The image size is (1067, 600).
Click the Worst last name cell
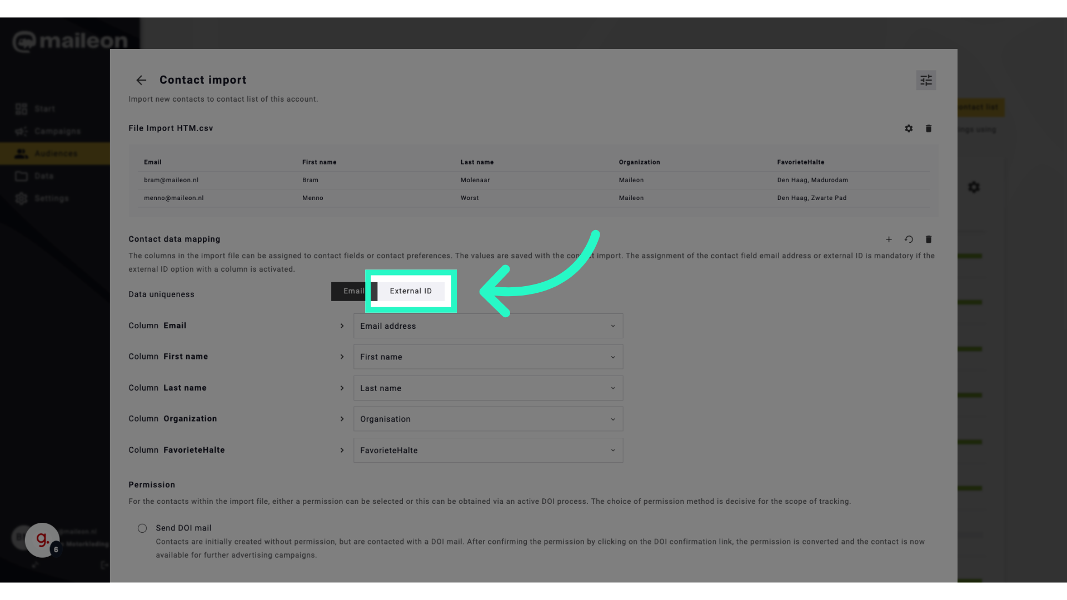pyautogui.click(x=470, y=198)
